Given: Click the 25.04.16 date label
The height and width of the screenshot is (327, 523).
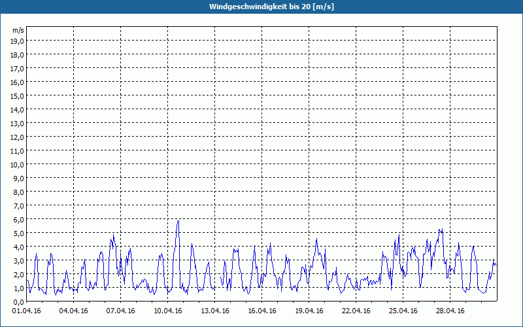Looking at the screenshot, I should [x=403, y=311].
